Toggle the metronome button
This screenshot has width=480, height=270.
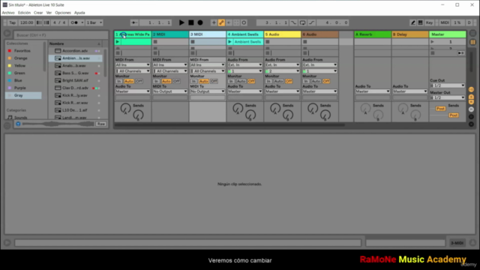(x=74, y=22)
